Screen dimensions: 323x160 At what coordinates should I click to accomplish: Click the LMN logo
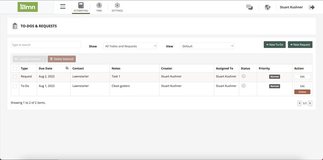click(x=27, y=7)
